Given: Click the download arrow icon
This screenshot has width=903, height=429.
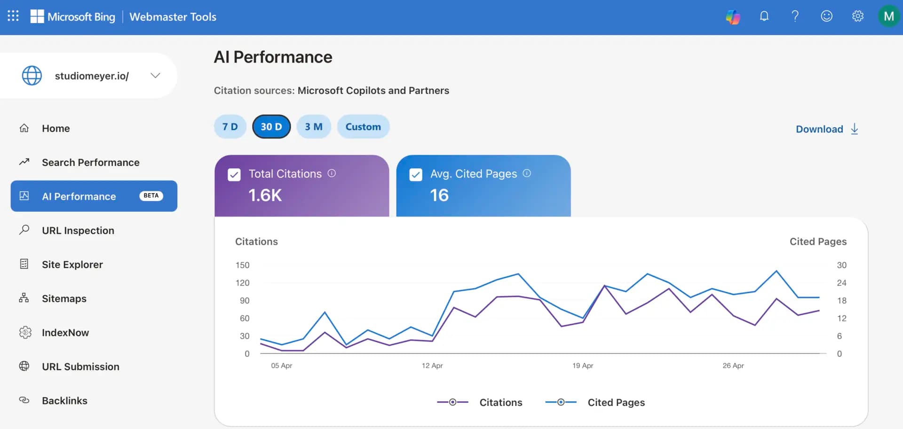Looking at the screenshot, I should click(855, 129).
